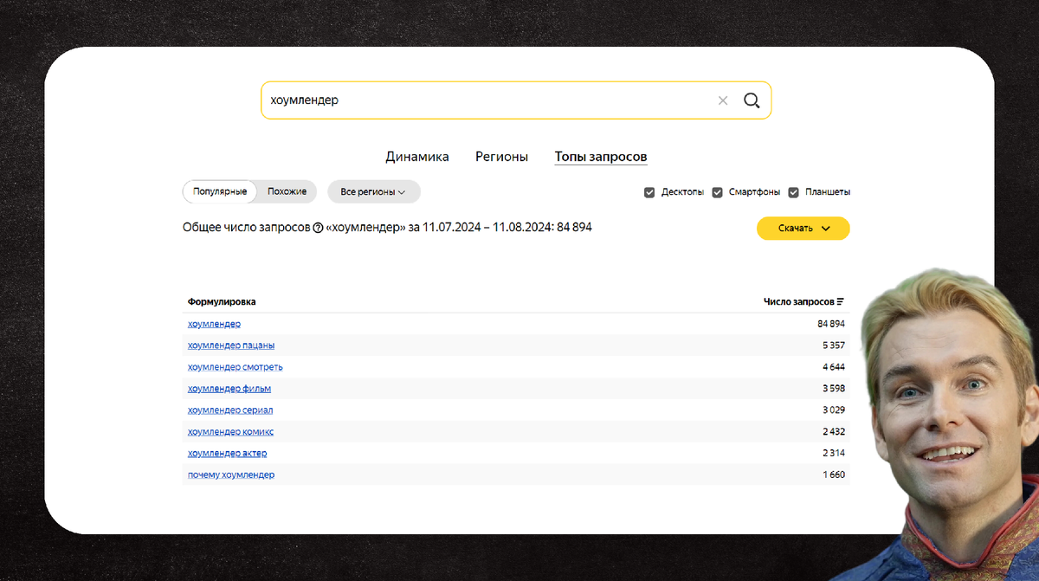1039x581 pixels.
Task: Uncheck the Планшеты checkbox
Action: pos(793,192)
